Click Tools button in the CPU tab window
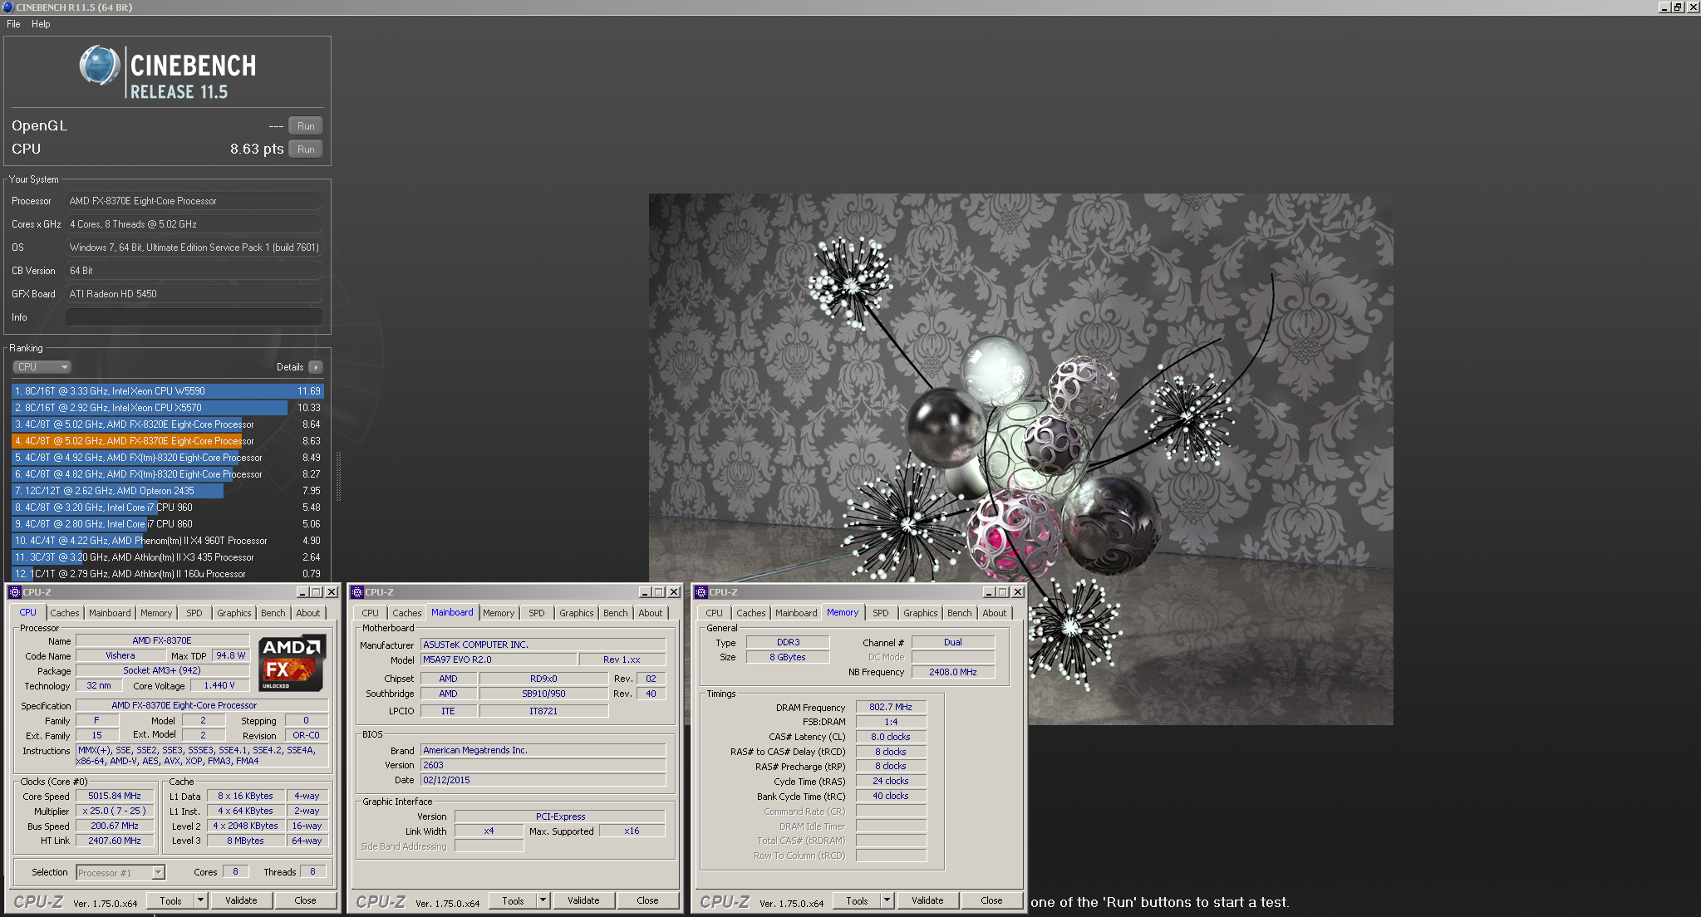 tap(171, 900)
